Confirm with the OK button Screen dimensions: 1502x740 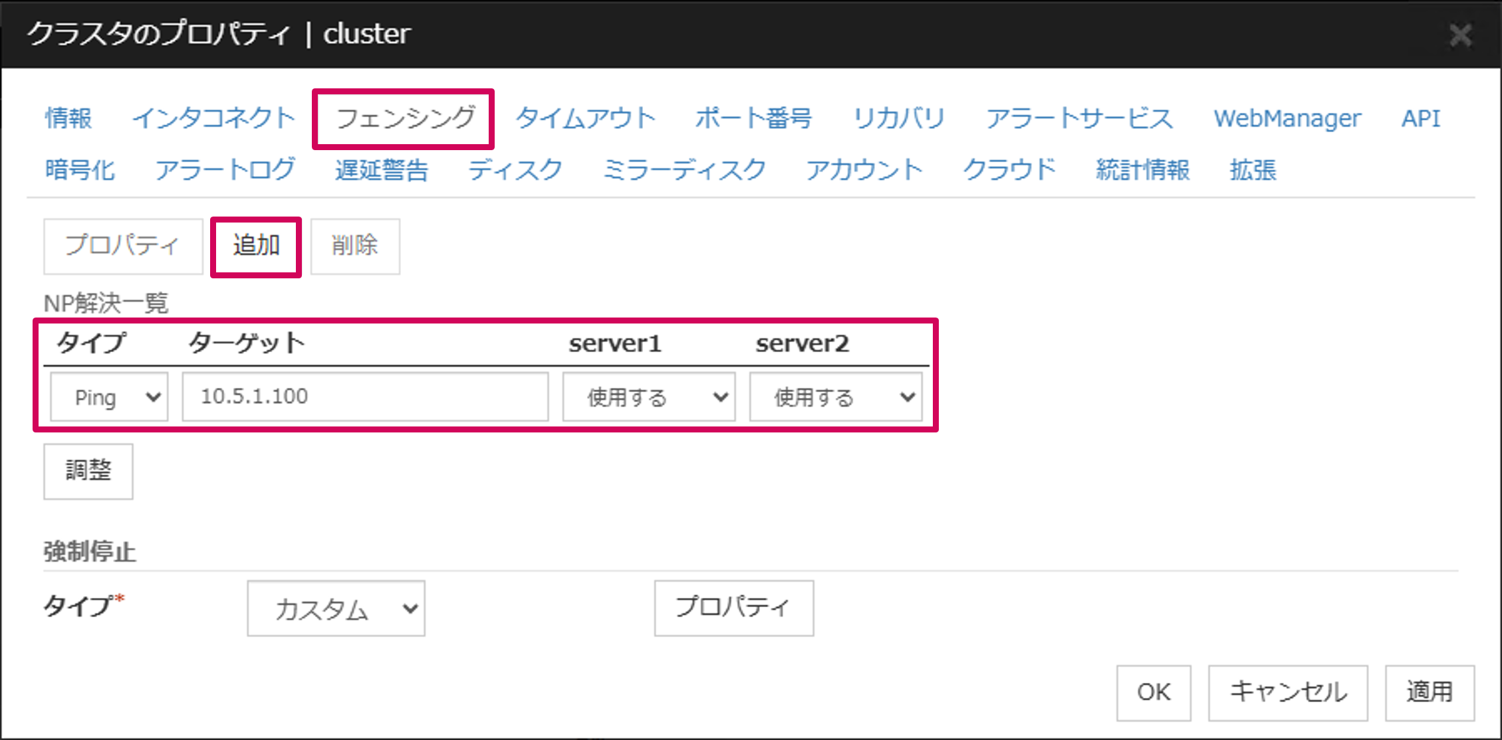click(1153, 692)
